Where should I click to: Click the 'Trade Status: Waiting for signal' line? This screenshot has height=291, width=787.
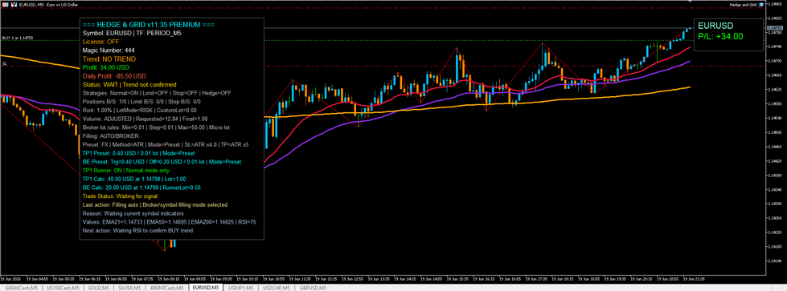[x=119, y=196]
